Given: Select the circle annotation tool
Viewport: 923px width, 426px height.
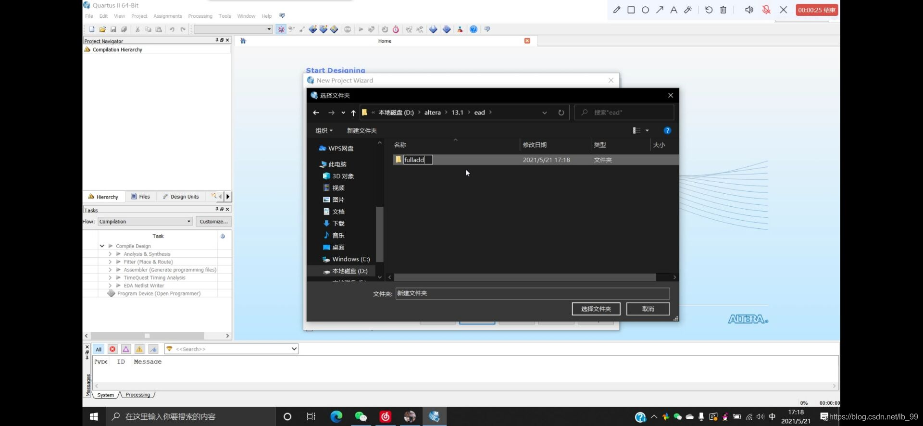Looking at the screenshot, I should [x=646, y=10].
